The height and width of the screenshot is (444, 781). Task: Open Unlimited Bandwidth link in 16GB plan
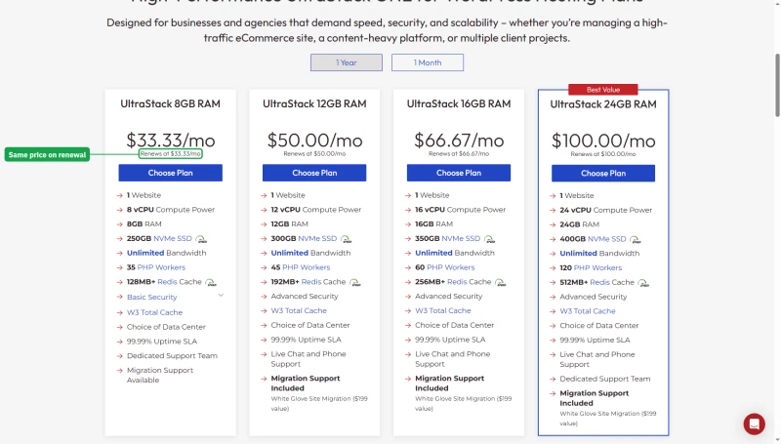(x=433, y=253)
